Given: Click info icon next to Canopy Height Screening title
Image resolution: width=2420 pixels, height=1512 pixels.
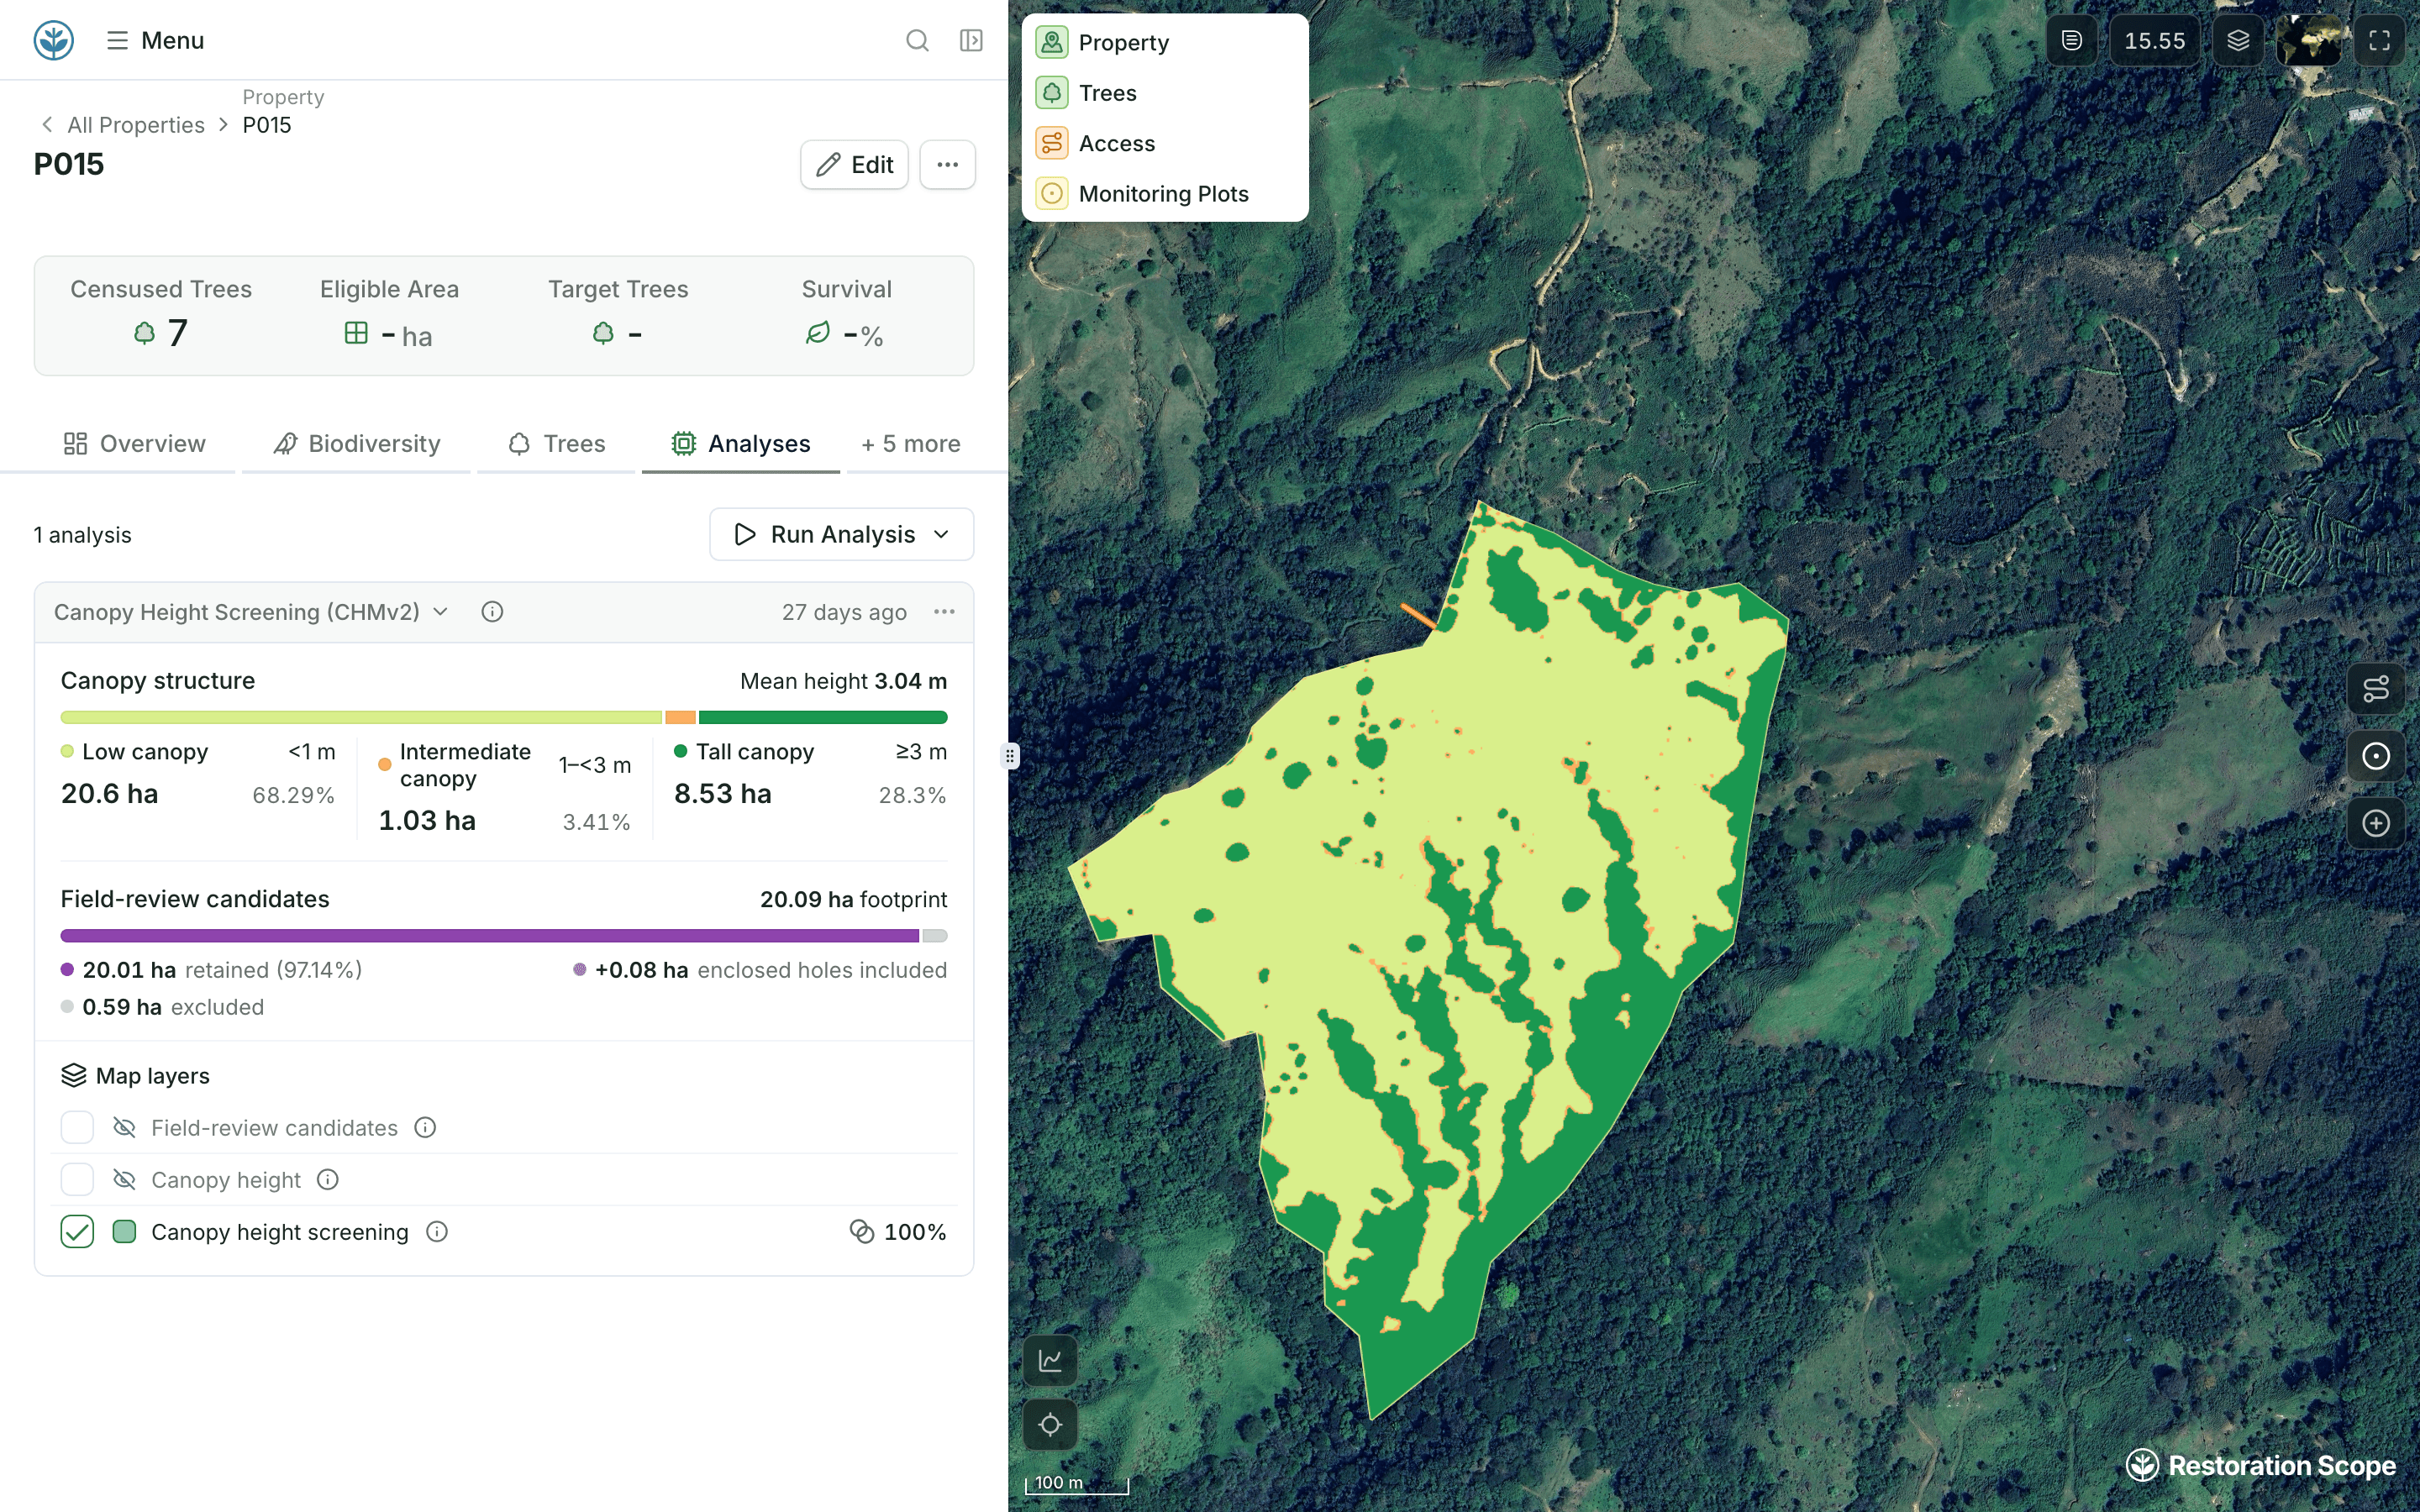Looking at the screenshot, I should tap(492, 612).
